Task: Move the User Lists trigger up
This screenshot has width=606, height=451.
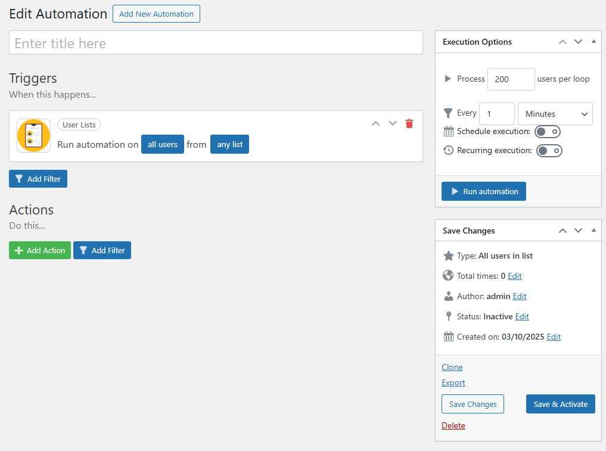Action: pyautogui.click(x=375, y=123)
